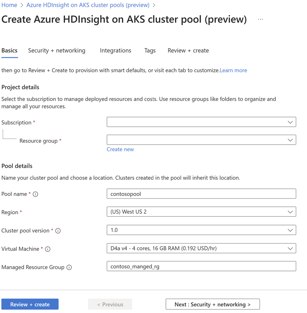
Task: Open the ellipsis more options menu
Action: coord(260,19)
